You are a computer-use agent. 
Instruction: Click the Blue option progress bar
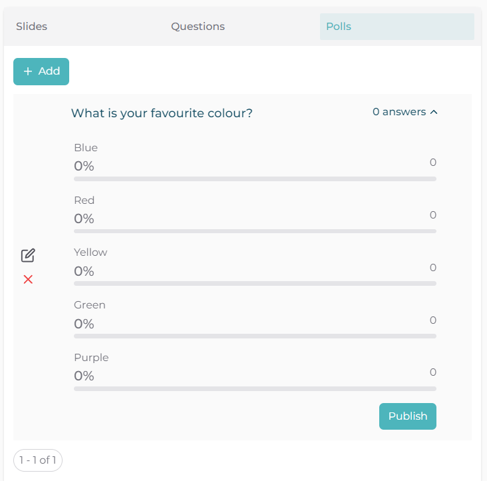click(255, 179)
